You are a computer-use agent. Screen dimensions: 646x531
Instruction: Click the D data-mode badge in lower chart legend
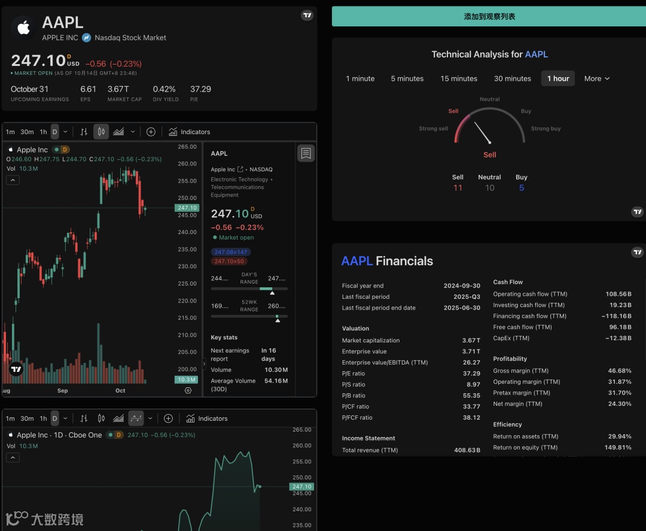click(x=118, y=435)
